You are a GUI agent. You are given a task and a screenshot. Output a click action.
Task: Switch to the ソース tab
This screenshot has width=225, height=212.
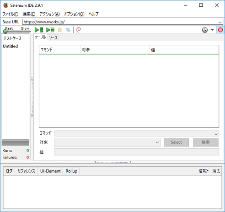coord(53,38)
